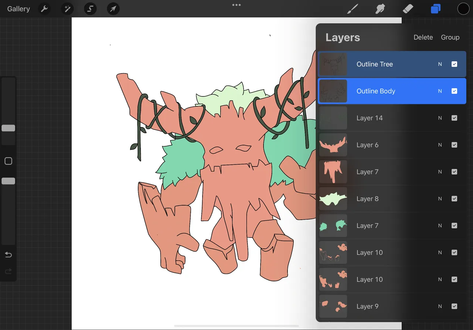The width and height of the screenshot is (473, 330).
Task: Open the Actions wrench menu
Action: pos(44,9)
